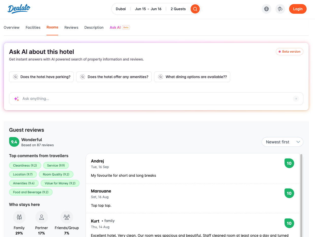The width and height of the screenshot is (315, 237).
Task: Click reviewer name Marouane
Action: click(x=101, y=191)
